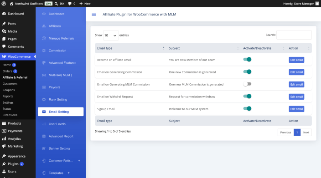Sort by Subject column
The image size is (321, 178).
(x=204, y=48)
